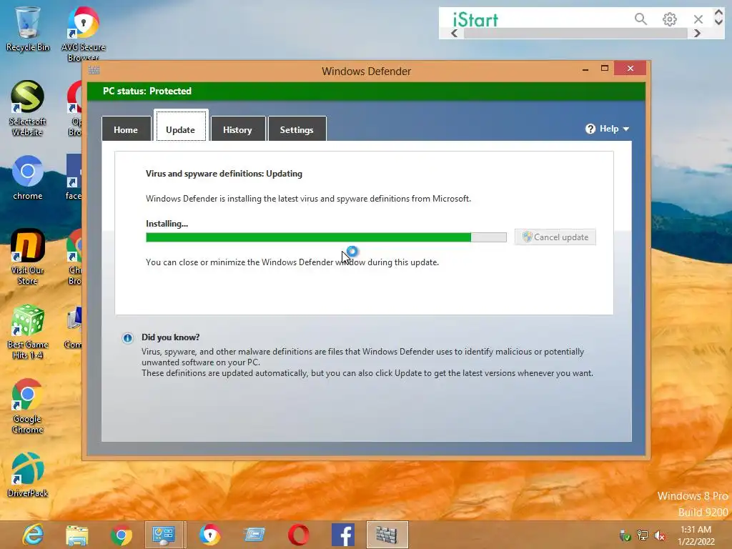Click the Did you know info icon

[x=127, y=338]
